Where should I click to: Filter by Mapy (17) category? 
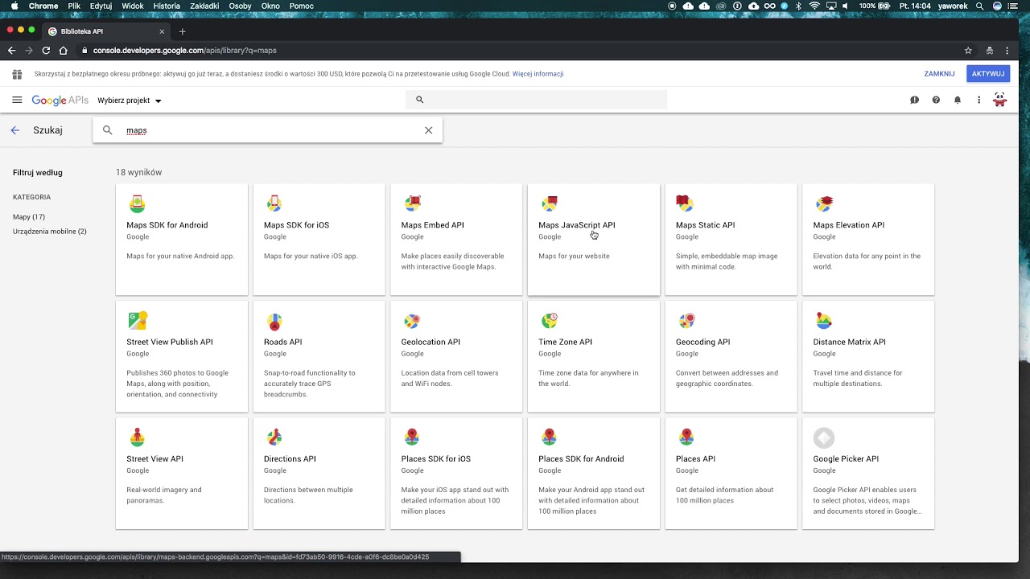[29, 217]
